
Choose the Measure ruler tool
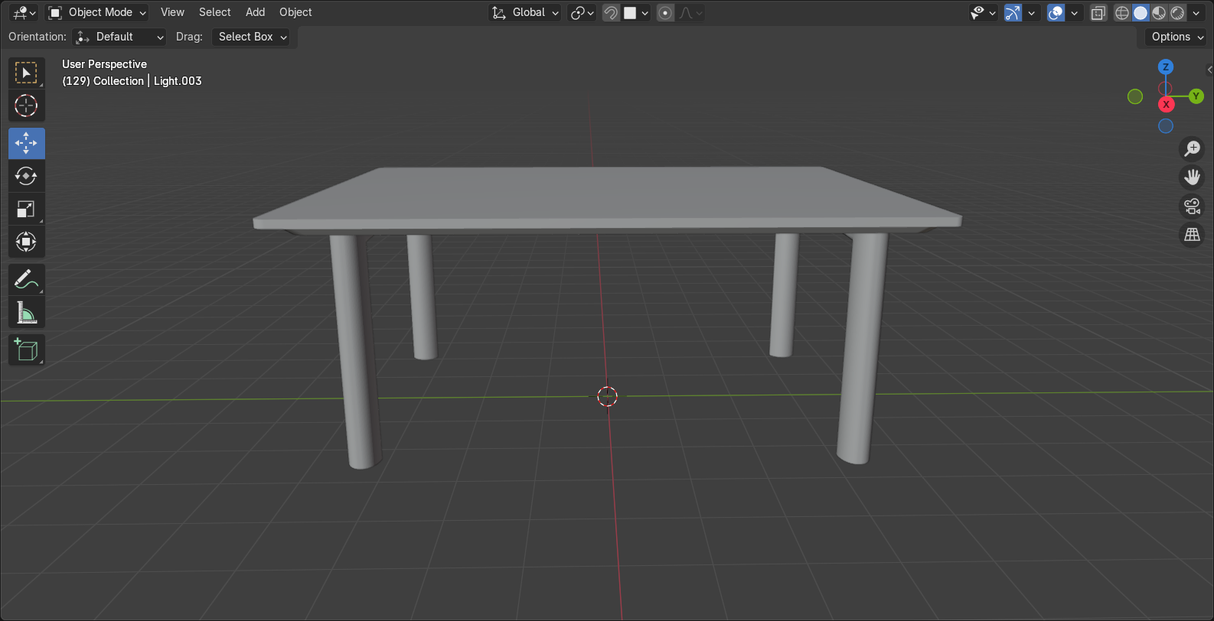click(26, 313)
